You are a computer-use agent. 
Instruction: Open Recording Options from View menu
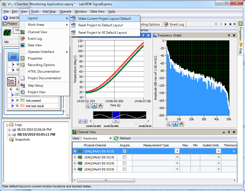41,65
